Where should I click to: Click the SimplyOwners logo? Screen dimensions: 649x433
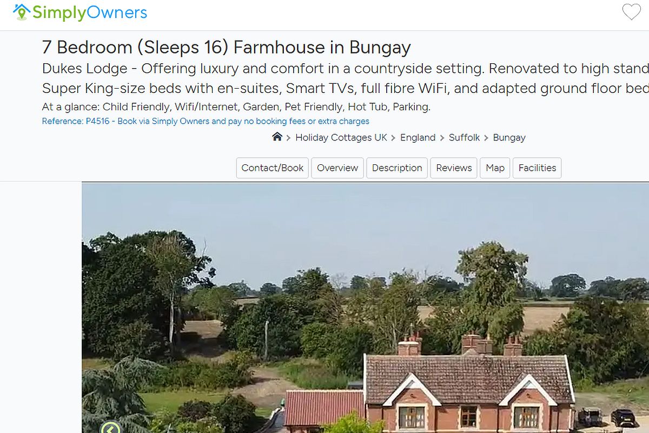80,12
